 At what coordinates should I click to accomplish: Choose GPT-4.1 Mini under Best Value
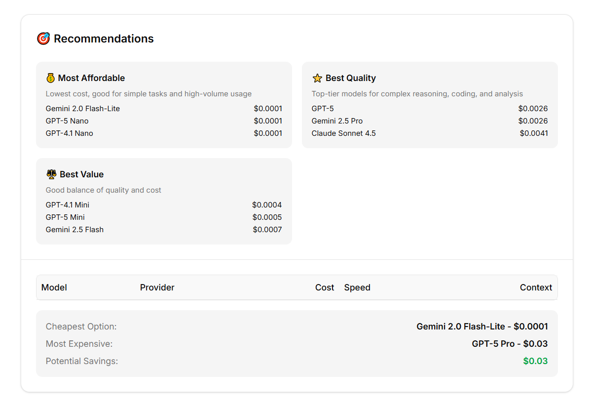(x=66, y=205)
